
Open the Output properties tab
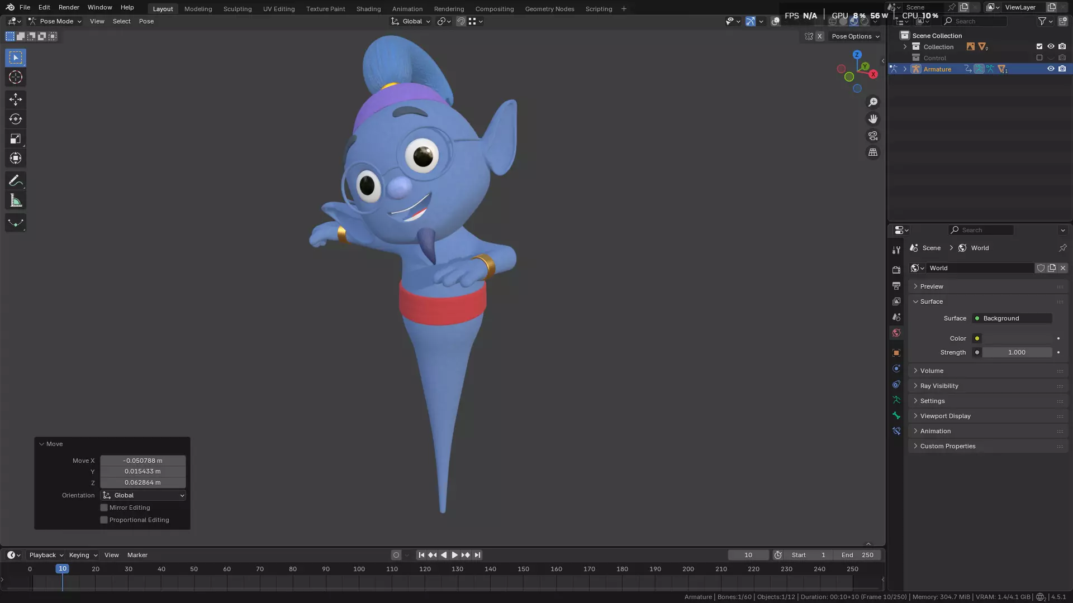click(896, 285)
